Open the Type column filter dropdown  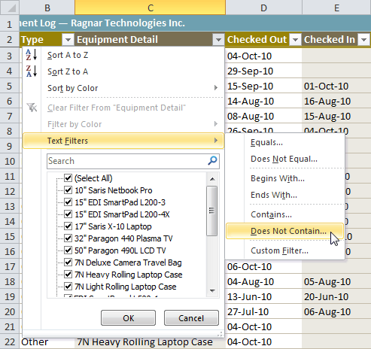click(68, 39)
